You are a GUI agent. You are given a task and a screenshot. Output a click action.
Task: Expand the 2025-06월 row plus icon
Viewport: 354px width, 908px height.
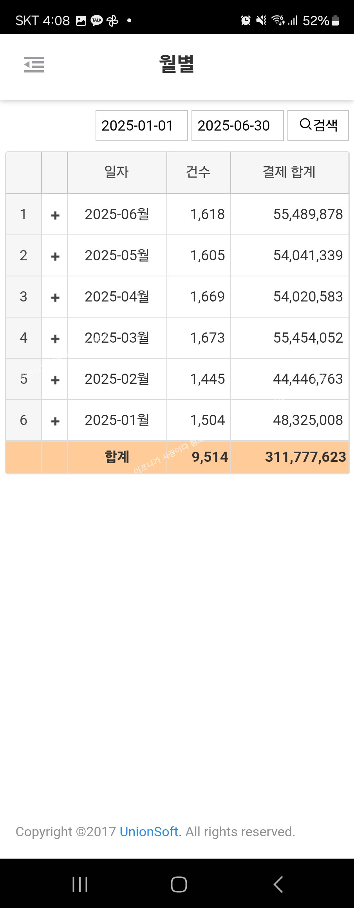coord(55,215)
